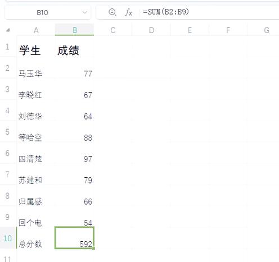Select column A header
The height and width of the screenshot is (262, 279).
(36, 30)
